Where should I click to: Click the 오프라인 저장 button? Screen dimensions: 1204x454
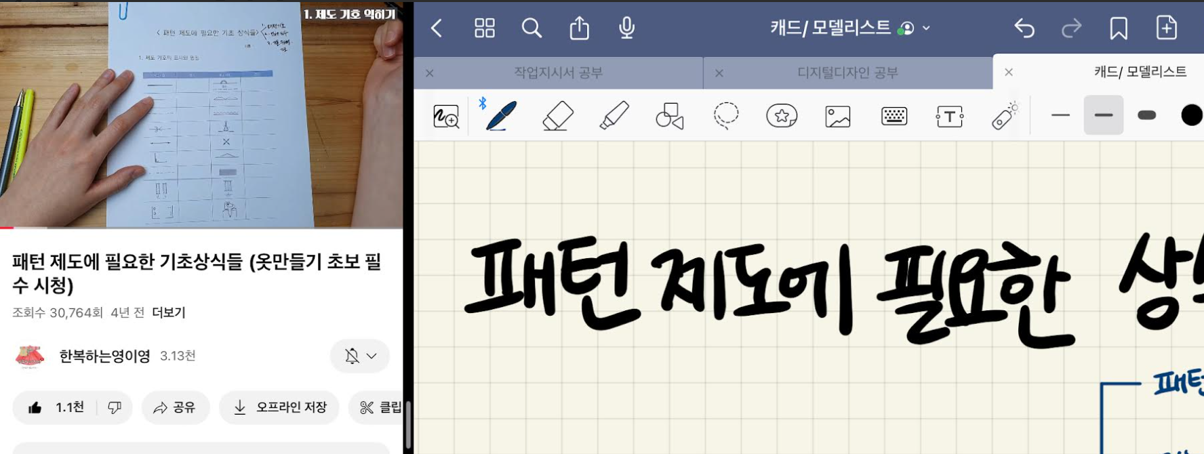[x=279, y=407]
